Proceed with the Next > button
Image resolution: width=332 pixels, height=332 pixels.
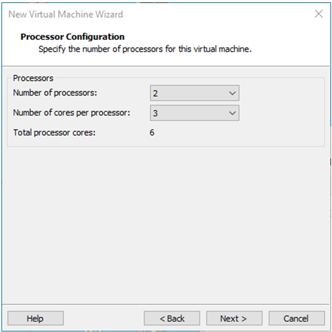(x=234, y=318)
